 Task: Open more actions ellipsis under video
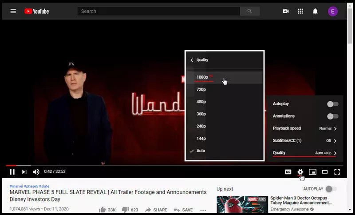click(203, 210)
